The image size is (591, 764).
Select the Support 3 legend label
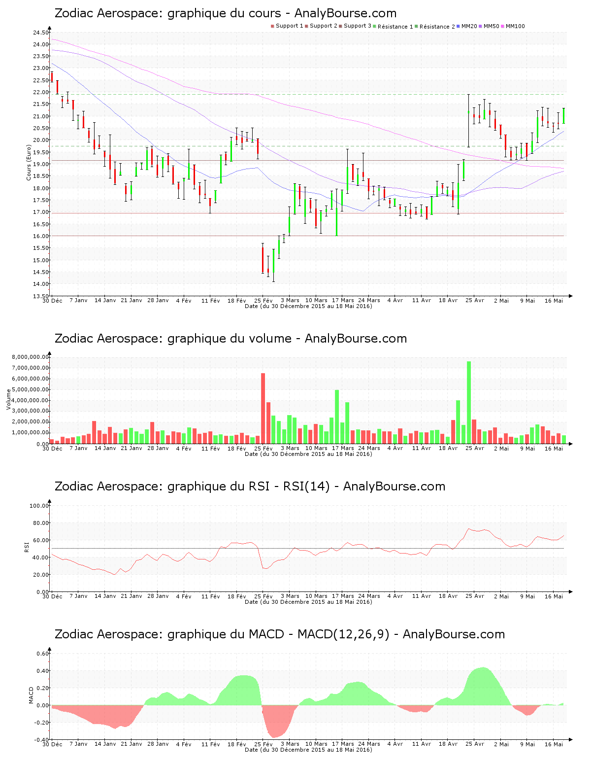pyautogui.click(x=358, y=26)
